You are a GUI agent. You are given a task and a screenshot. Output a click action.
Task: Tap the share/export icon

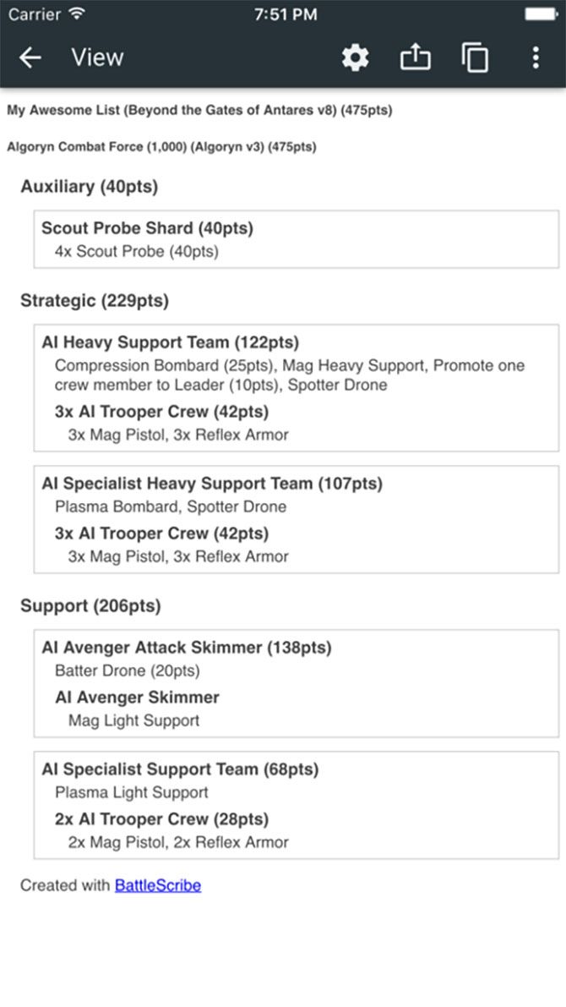(415, 57)
